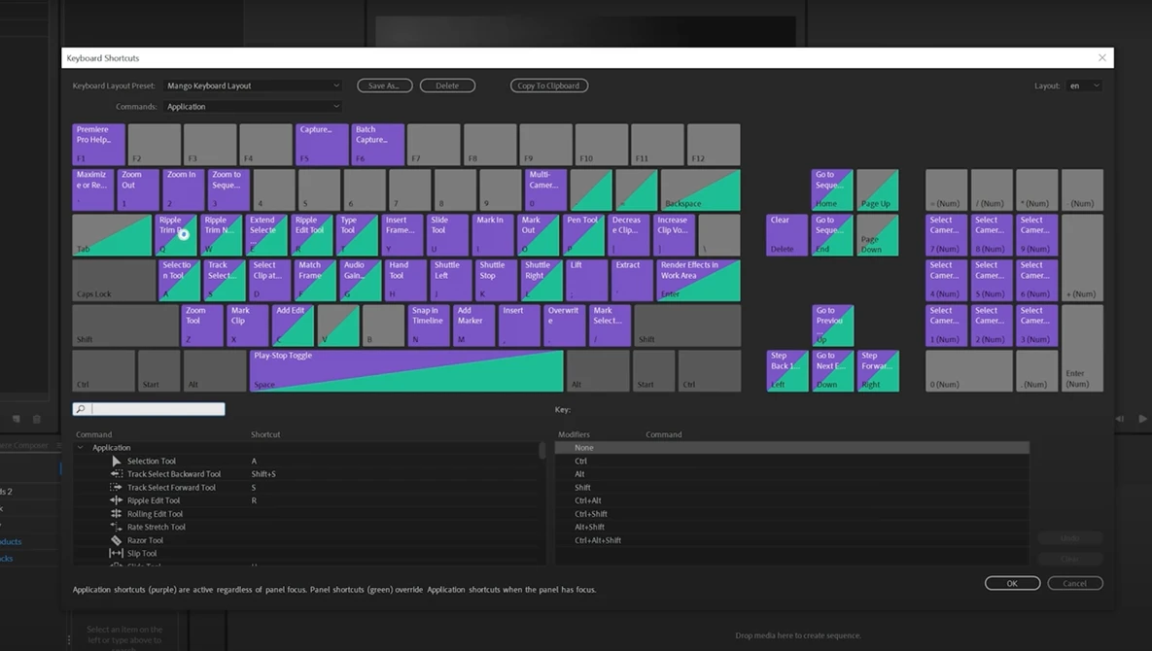
Task: Click the Zoom In key labeled 2
Action: [184, 190]
